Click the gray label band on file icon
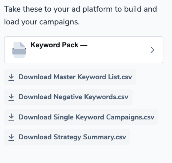This screenshot has width=172, height=163. (19, 51)
